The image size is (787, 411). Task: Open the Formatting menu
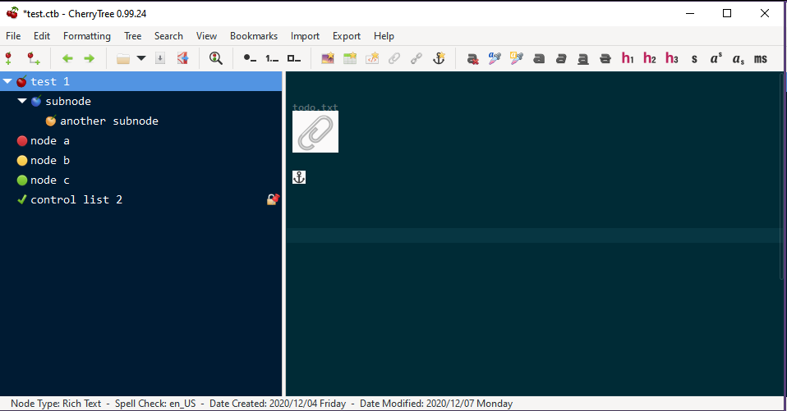[x=87, y=36]
